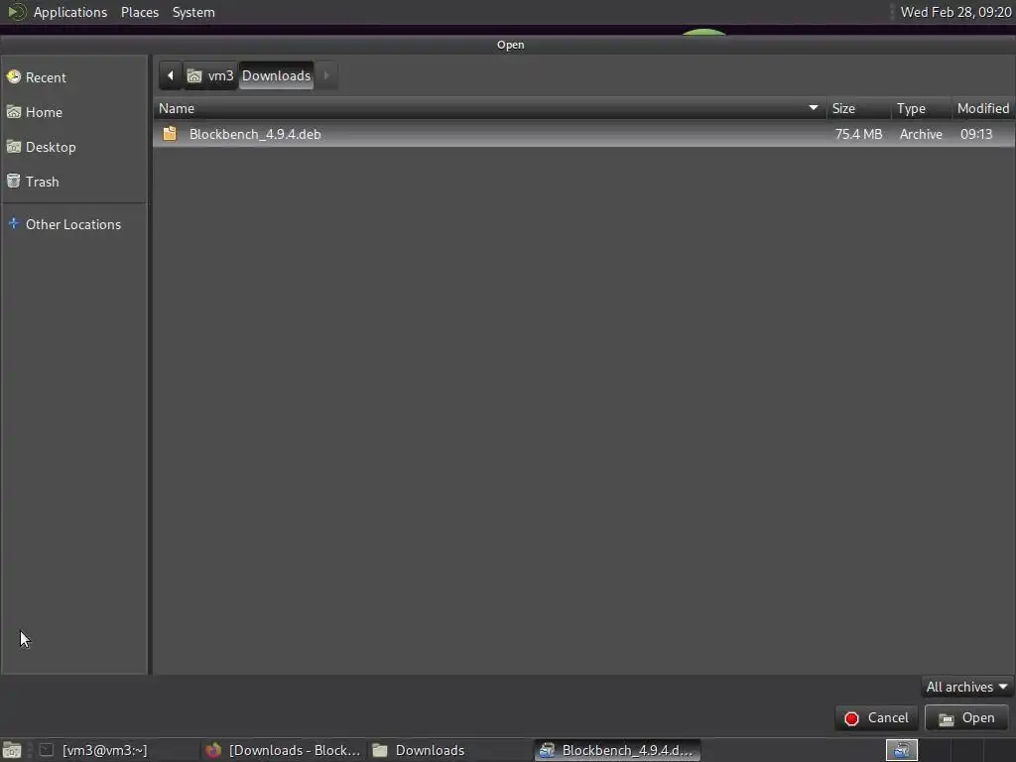This screenshot has height=762, width=1016.
Task: Switch to Blockbench_4.9.4.d taskbar item
Action: 617,750
